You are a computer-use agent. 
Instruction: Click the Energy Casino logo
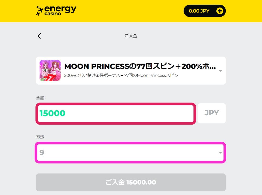[x=56, y=11]
